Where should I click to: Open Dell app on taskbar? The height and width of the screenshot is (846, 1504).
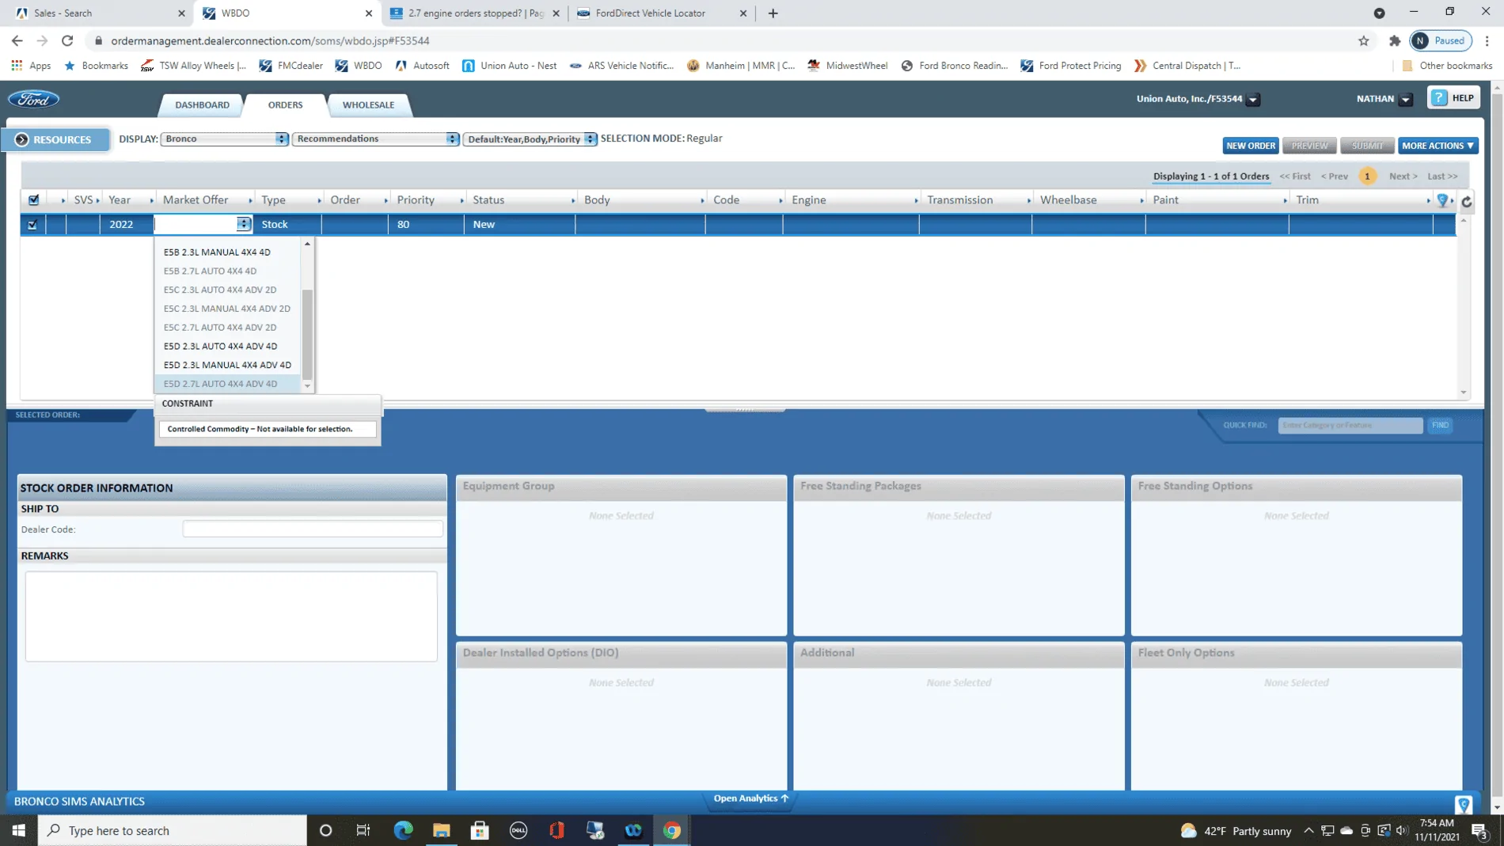(518, 830)
